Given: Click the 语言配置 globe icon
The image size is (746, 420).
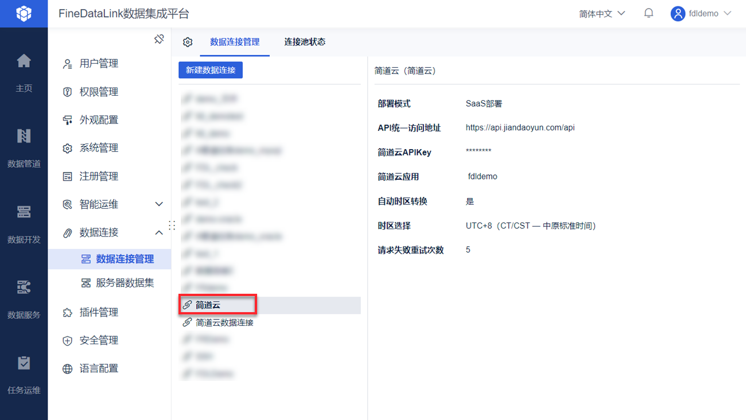Looking at the screenshot, I should 67,368.
